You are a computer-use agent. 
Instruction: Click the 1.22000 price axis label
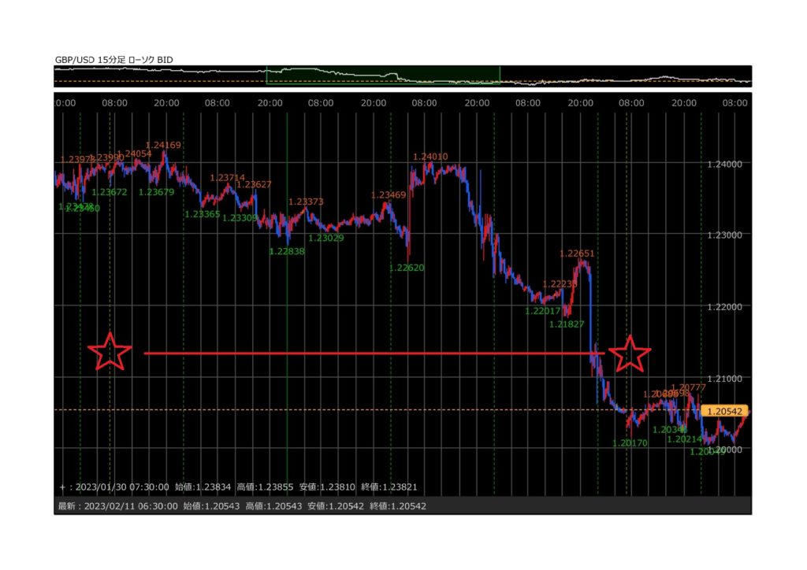point(726,306)
